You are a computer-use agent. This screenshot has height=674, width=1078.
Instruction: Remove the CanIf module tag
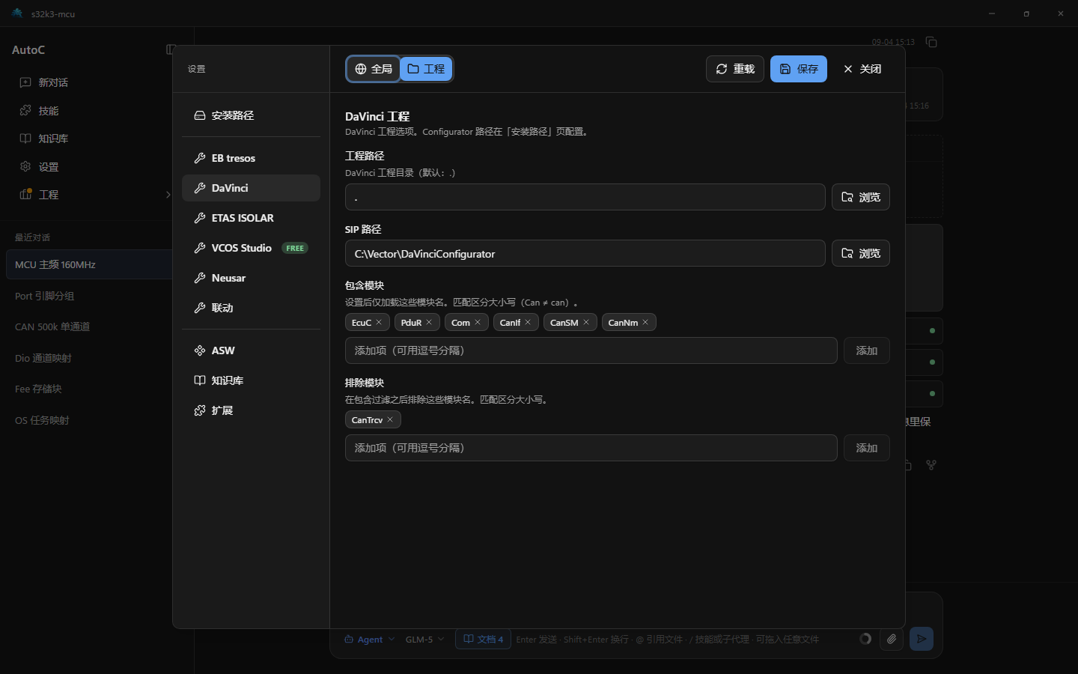coord(528,323)
